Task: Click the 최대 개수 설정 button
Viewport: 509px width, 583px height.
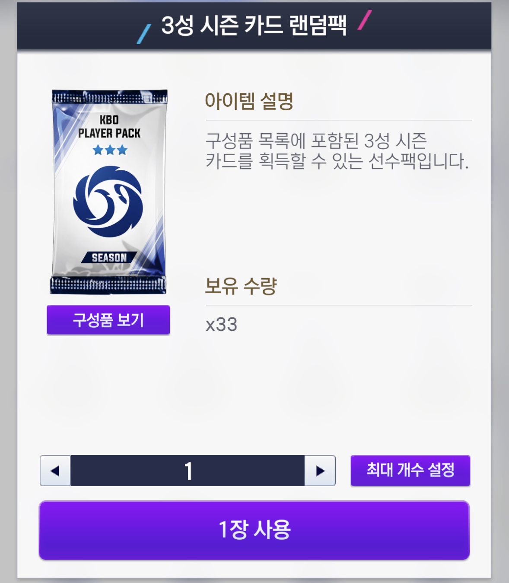Action: pos(410,471)
